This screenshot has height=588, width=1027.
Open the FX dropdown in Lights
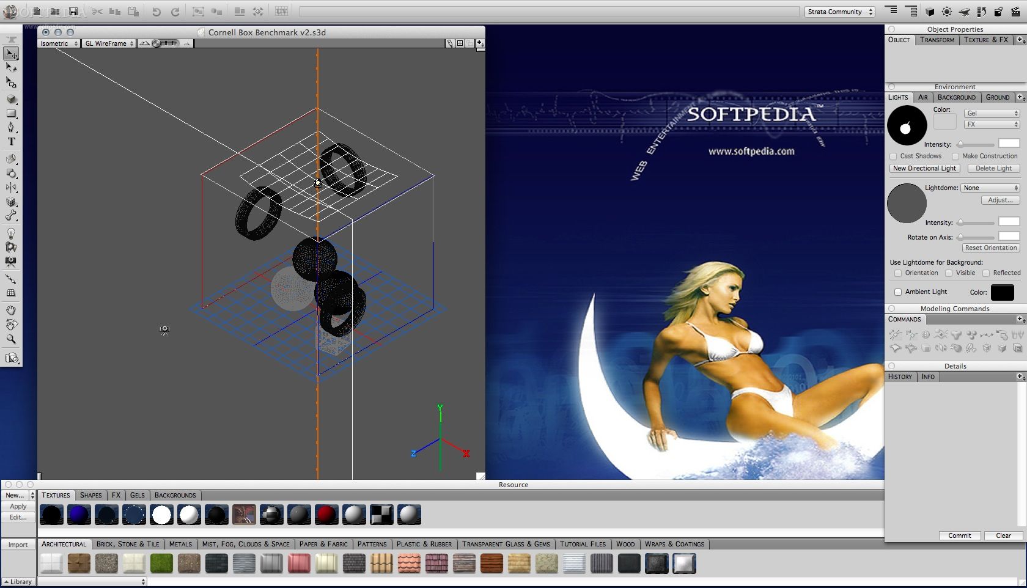pos(992,124)
